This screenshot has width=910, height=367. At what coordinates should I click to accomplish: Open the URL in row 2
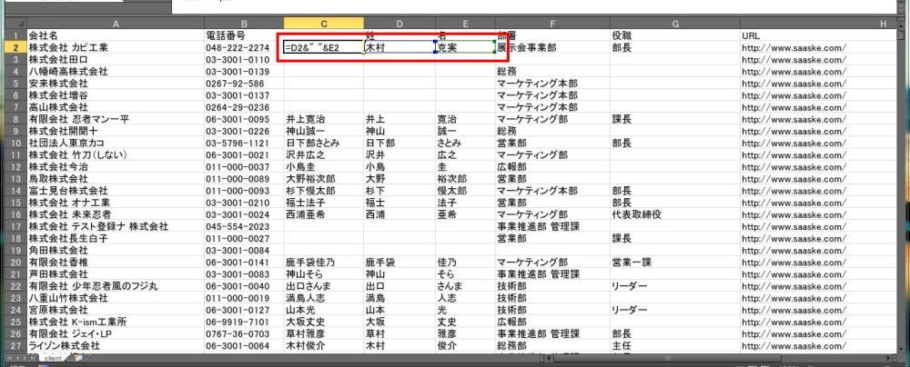click(x=794, y=46)
